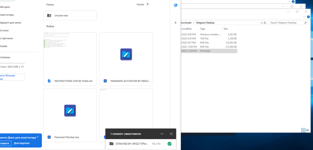Maximize the front Telegram Desktop Explorer window
This screenshot has width=313, height=150.
(x=297, y=11)
